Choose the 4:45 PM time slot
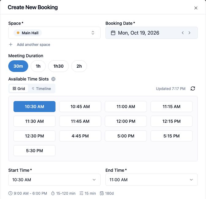Viewport: 206px width, 199px height. click(80, 136)
